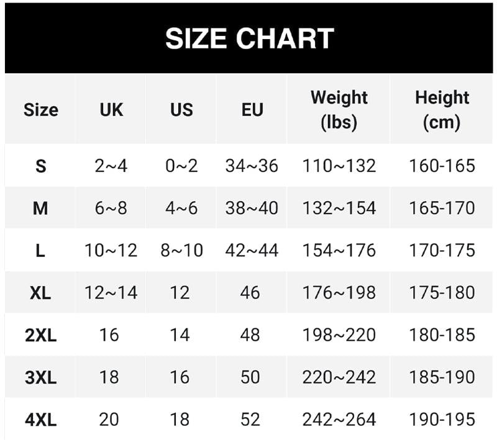Select the 3XL size row label
Image resolution: width=497 pixels, height=440 pixels.
click(x=40, y=377)
